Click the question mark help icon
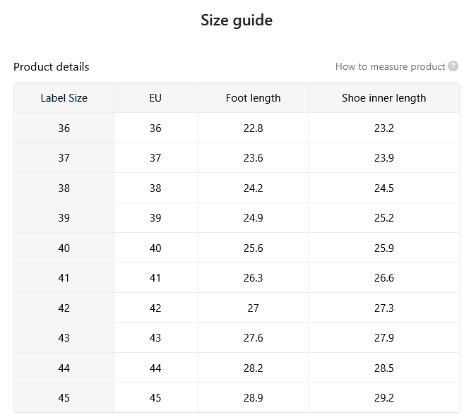Screen dimensions: 464x415 (453, 66)
